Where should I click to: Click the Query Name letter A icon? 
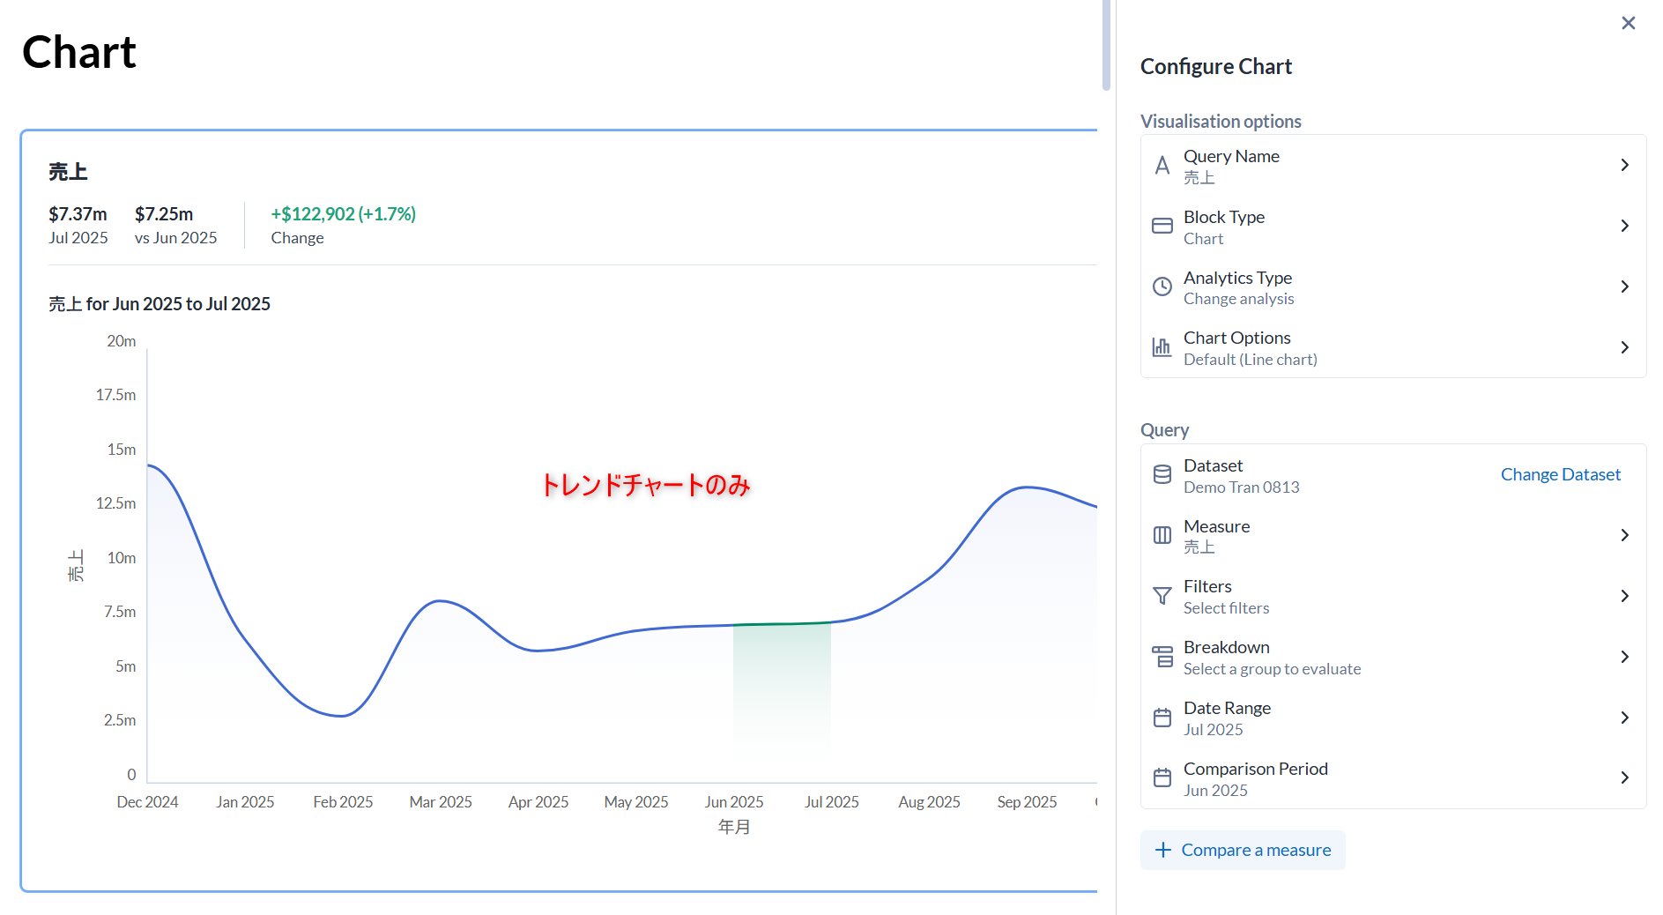point(1162,166)
